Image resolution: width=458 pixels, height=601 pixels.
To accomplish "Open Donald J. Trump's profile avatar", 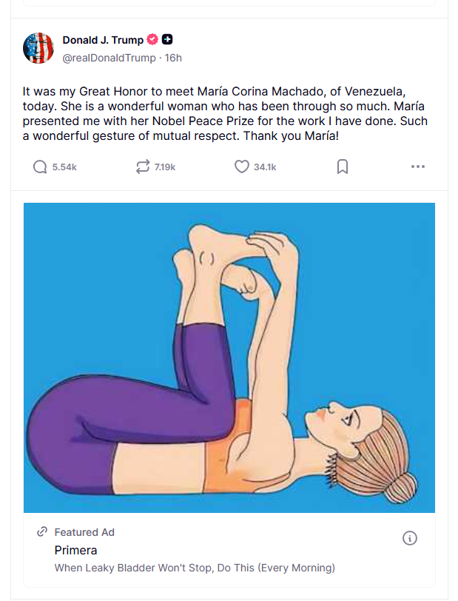I will 38,48.
